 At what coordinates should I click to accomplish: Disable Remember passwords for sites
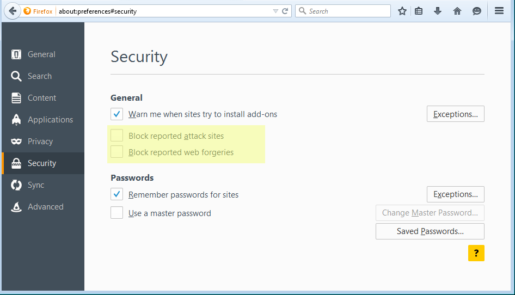[117, 194]
